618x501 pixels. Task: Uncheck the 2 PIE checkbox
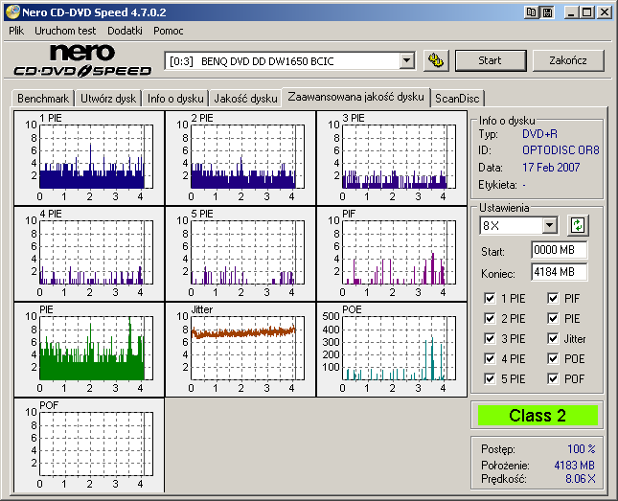pos(490,318)
